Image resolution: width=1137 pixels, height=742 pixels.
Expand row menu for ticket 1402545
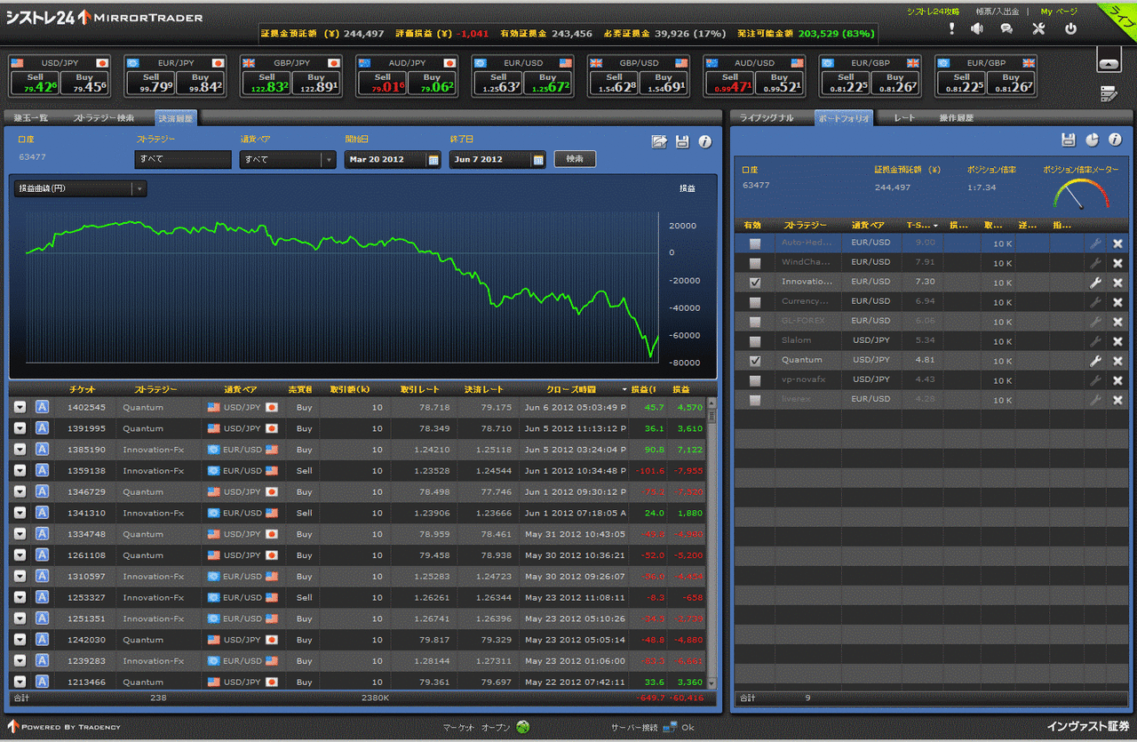20,407
